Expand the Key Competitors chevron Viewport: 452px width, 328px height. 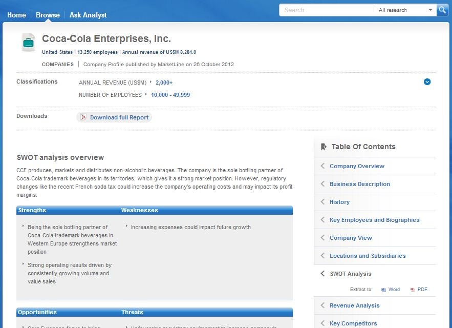[322, 323]
